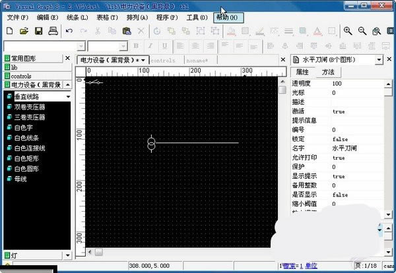The height and width of the screenshot is (273, 396).
Task: Select the 双卷变压器 shape item
Action: (x=30, y=107)
